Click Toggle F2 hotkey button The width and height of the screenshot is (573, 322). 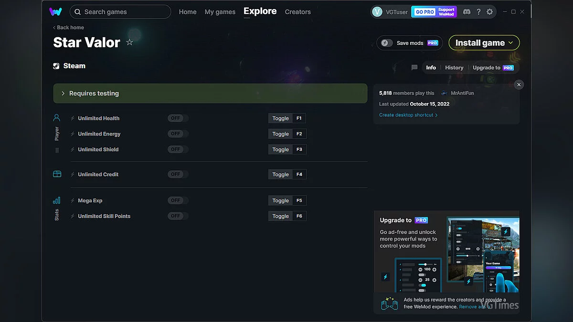pyautogui.click(x=287, y=134)
